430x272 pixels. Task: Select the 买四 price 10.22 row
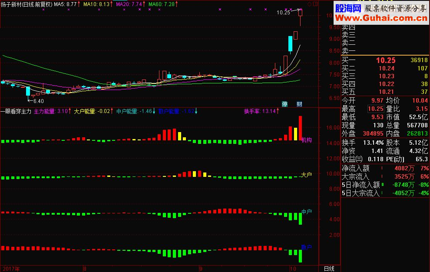[384, 84]
